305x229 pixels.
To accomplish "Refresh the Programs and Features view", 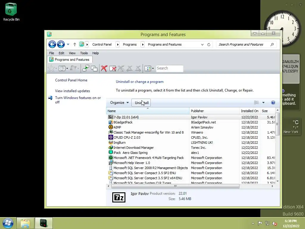I will [209, 45].
